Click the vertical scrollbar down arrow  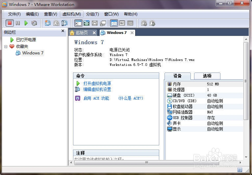pyautogui.click(x=246, y=157)
